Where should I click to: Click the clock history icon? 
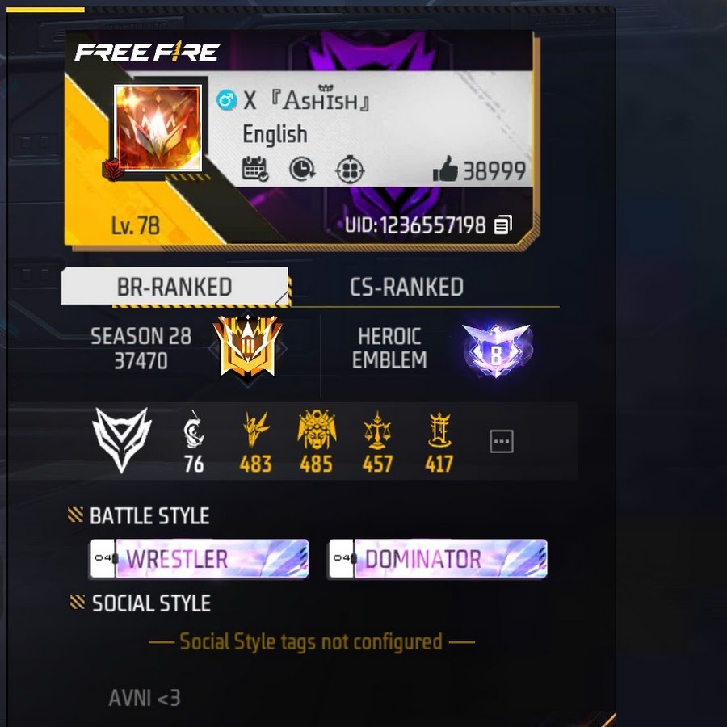[302, 169]
